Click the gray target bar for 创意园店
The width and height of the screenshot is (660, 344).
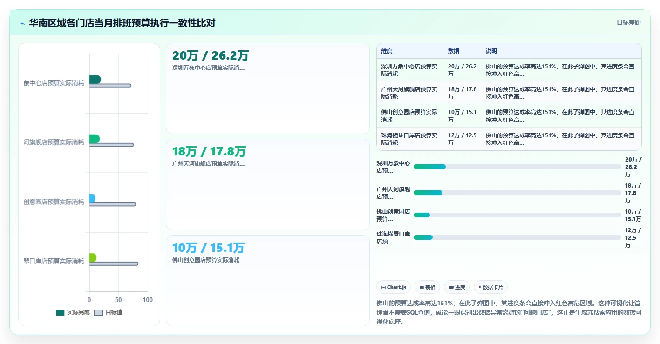coord(113,204)
